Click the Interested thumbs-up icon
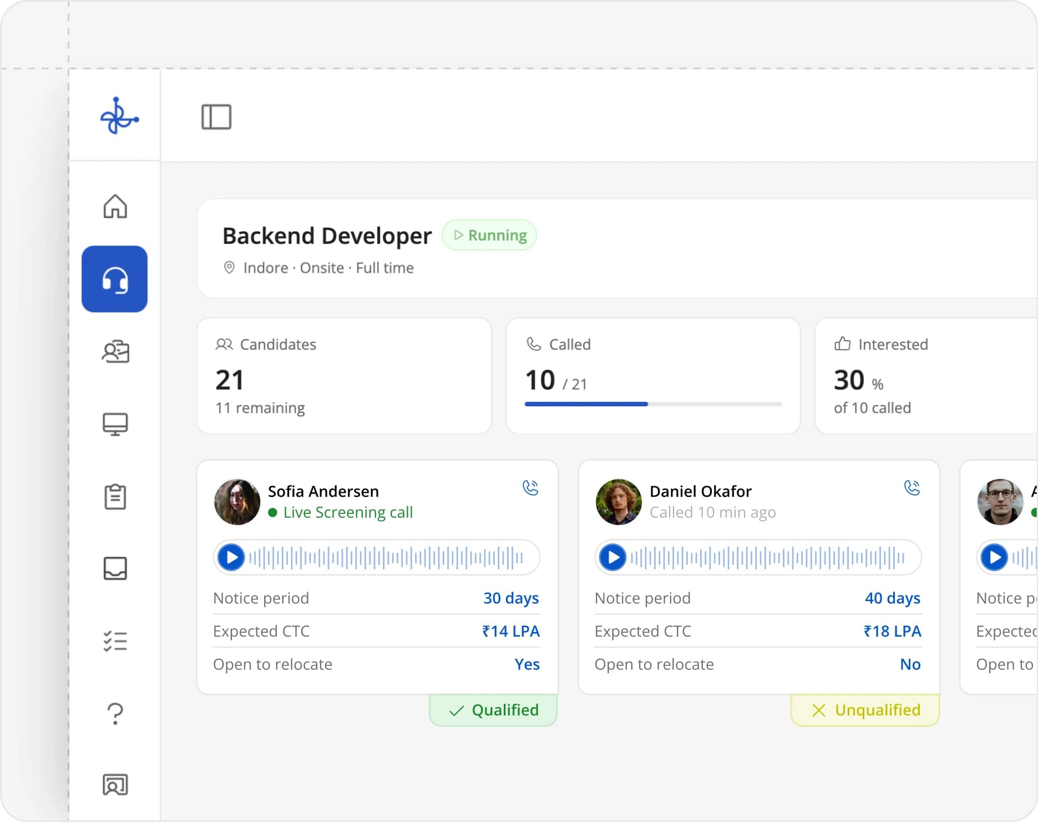 point(842,344)
